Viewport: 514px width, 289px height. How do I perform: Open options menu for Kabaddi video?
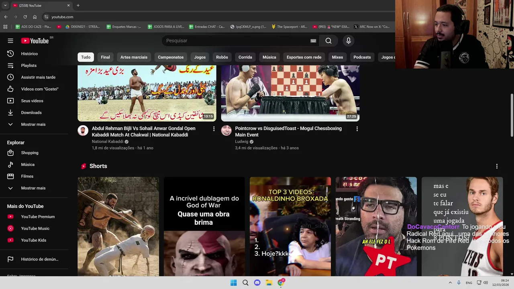tap(214, 129)
